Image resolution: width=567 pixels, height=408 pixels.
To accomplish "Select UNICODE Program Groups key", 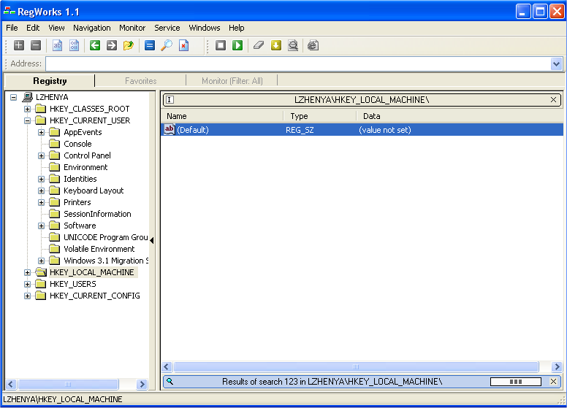I will 106,237.
